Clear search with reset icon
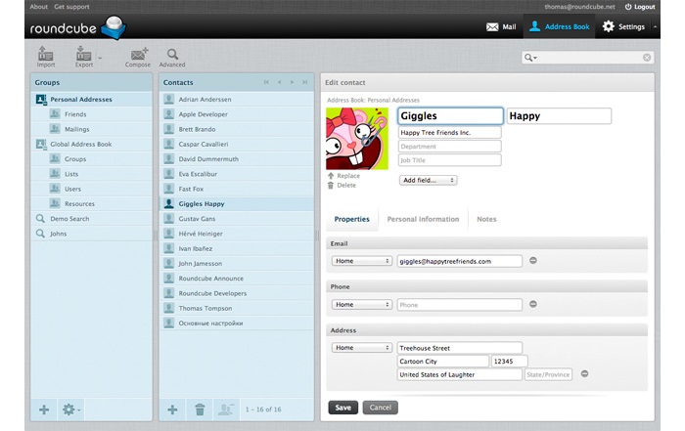The width and height of the screenshot is (685, 431). click(x=647, y=58)
